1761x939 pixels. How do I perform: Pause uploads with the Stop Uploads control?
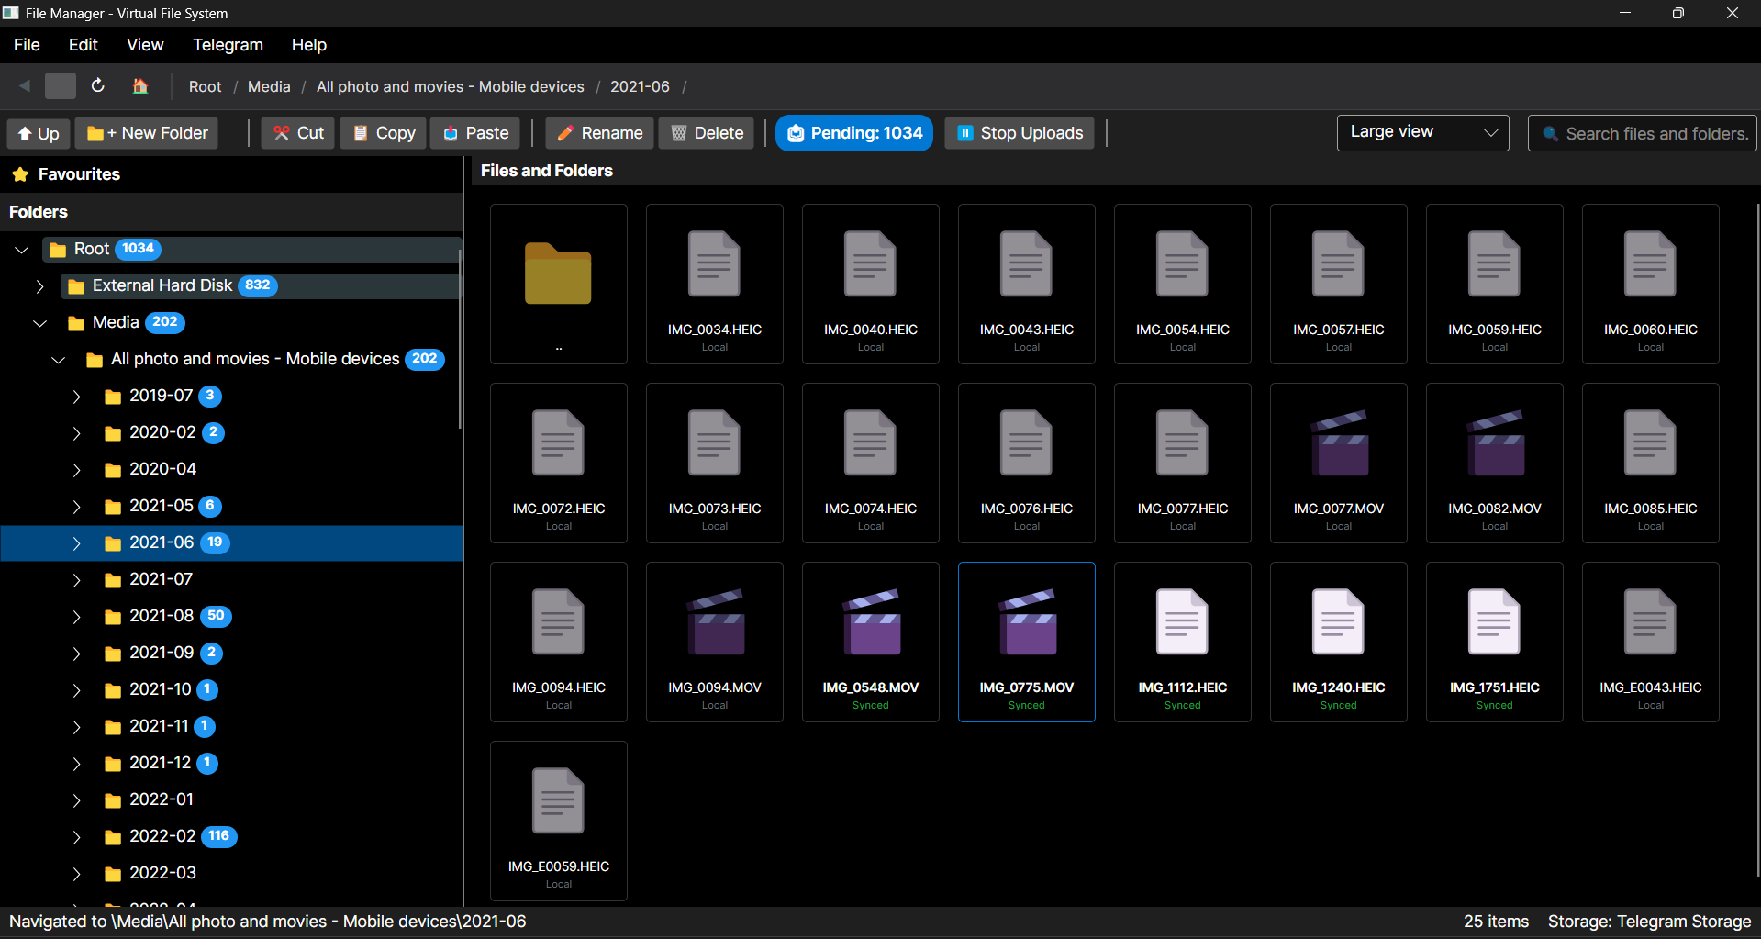click(1019, 133)
